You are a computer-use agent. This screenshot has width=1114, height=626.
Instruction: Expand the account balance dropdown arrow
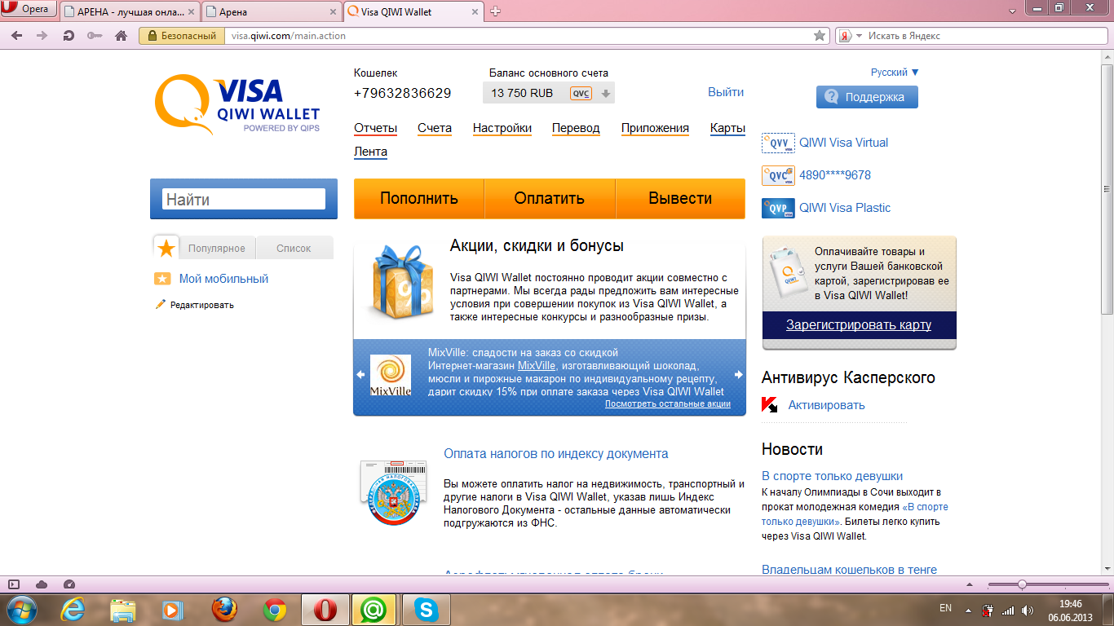(x=606, y=93)
